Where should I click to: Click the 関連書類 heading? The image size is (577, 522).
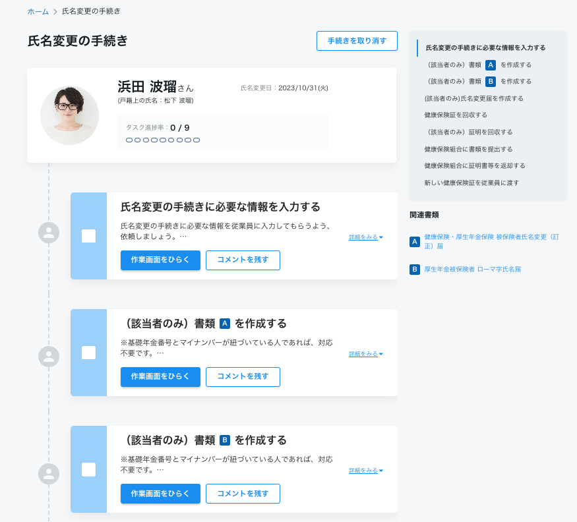click(x=424, y=215)
